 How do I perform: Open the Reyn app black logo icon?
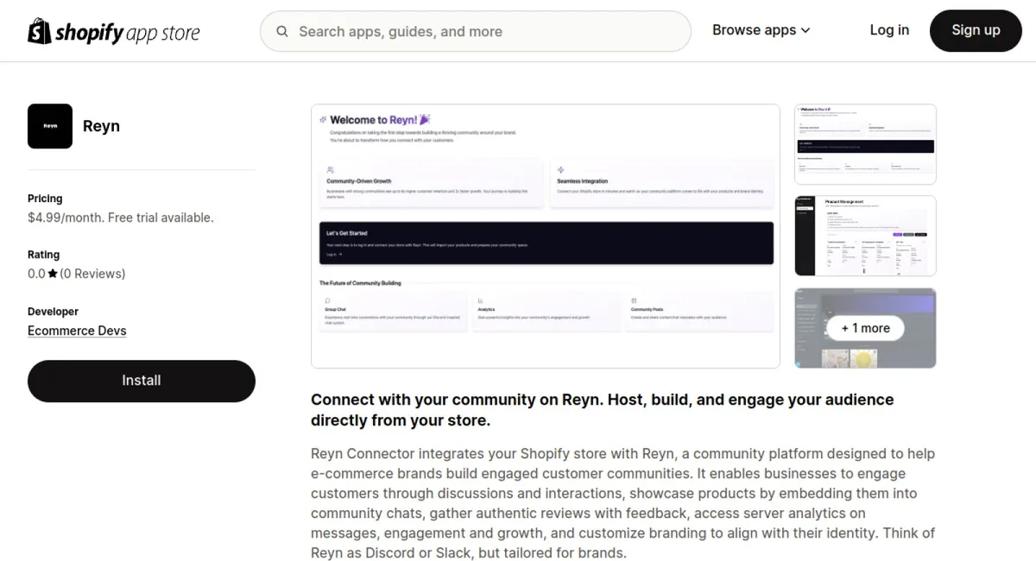click(x=50, y=126)
